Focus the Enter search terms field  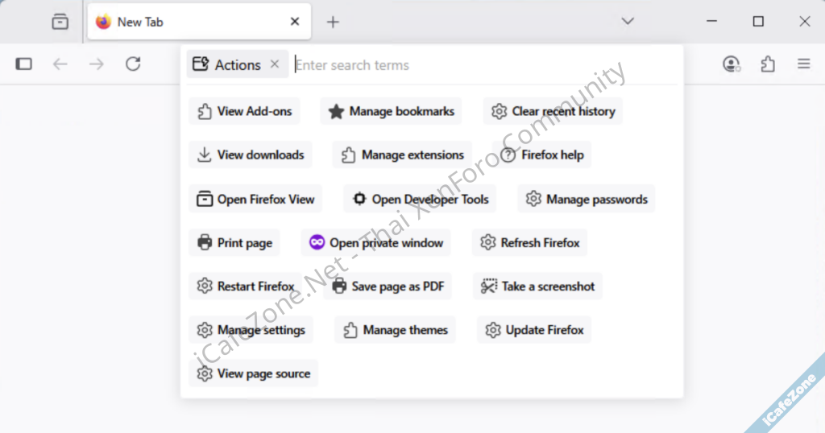click(484, 65)
